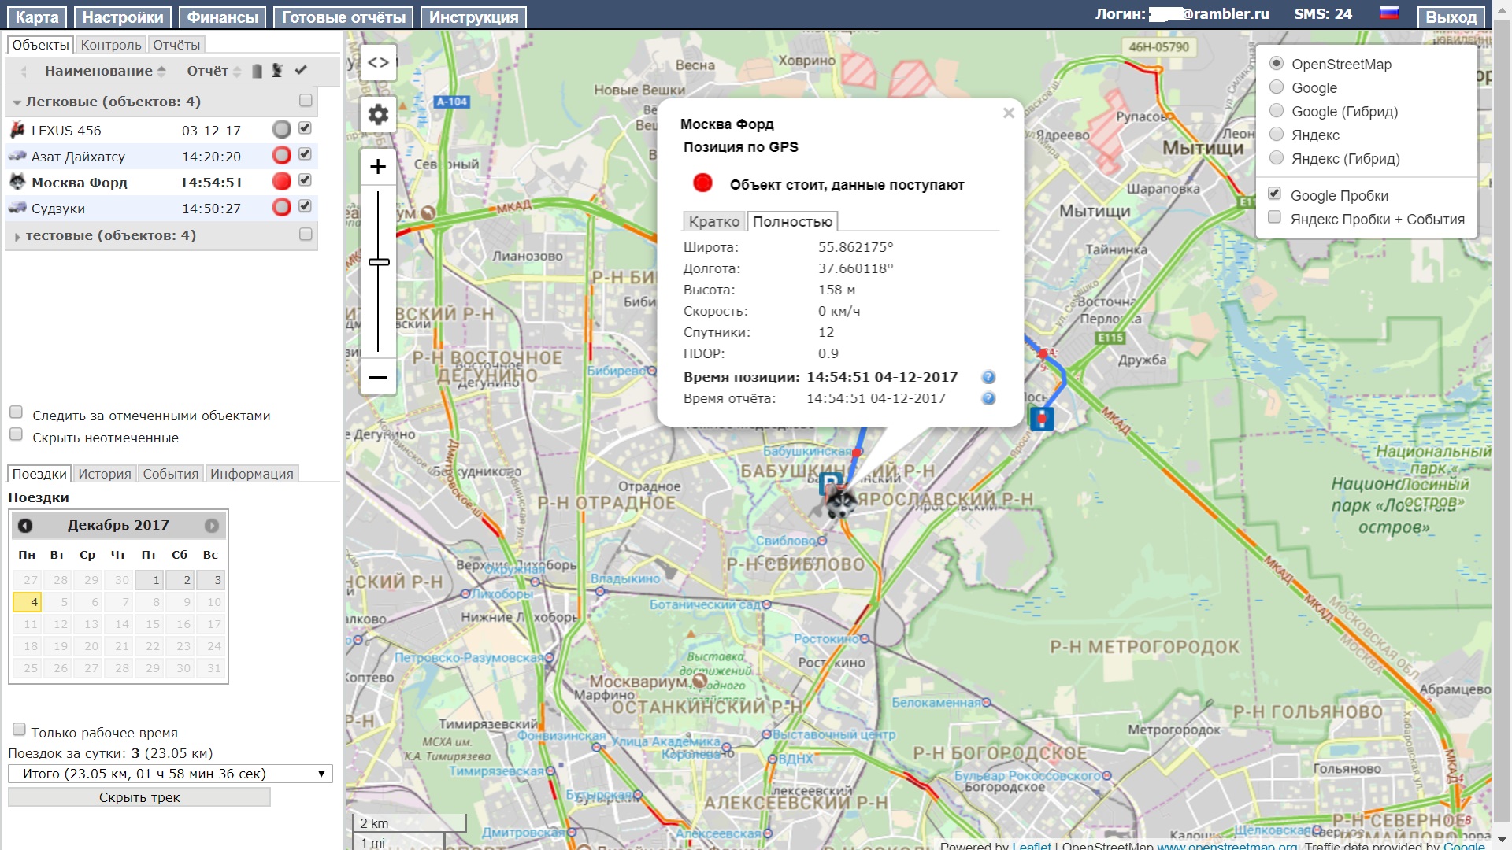Screen dimensions: 1512x850
Task: Zoom in with the plus button
Action: point(378,167)
